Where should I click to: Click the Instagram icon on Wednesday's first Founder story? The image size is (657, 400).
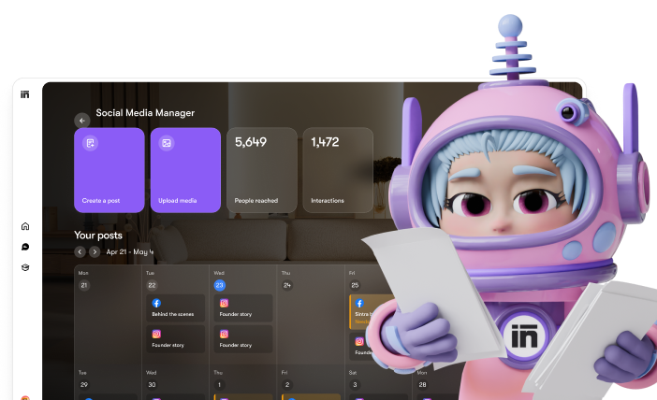(x=225, y=304)
